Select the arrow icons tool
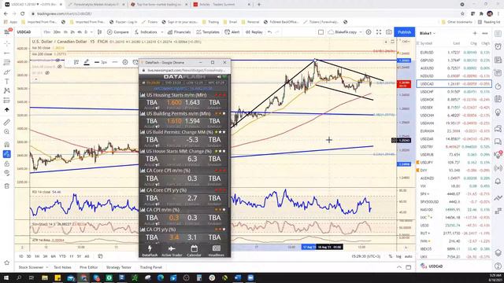The width and height of the screenshot is (504, 283). [7, 110]
